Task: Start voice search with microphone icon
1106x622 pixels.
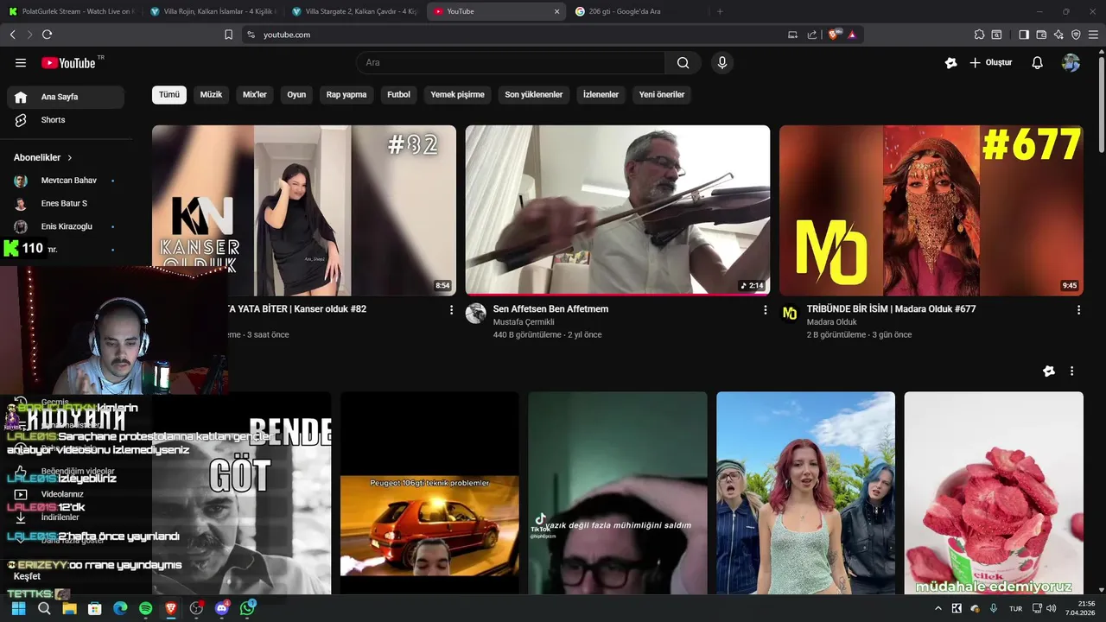Action: click(x=721, y=62)
